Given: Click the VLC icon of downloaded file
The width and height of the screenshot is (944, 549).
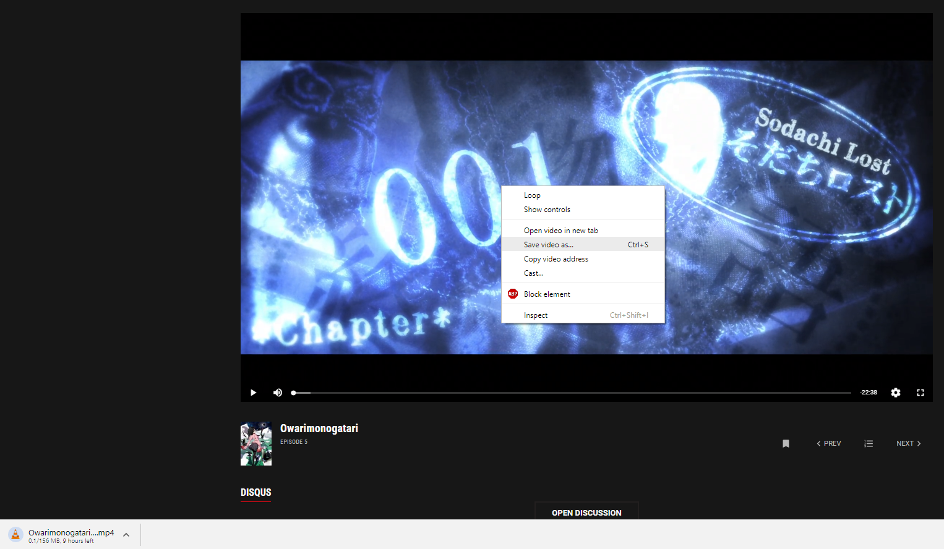Looking at the screenshot, I should [x=15, y=535].
